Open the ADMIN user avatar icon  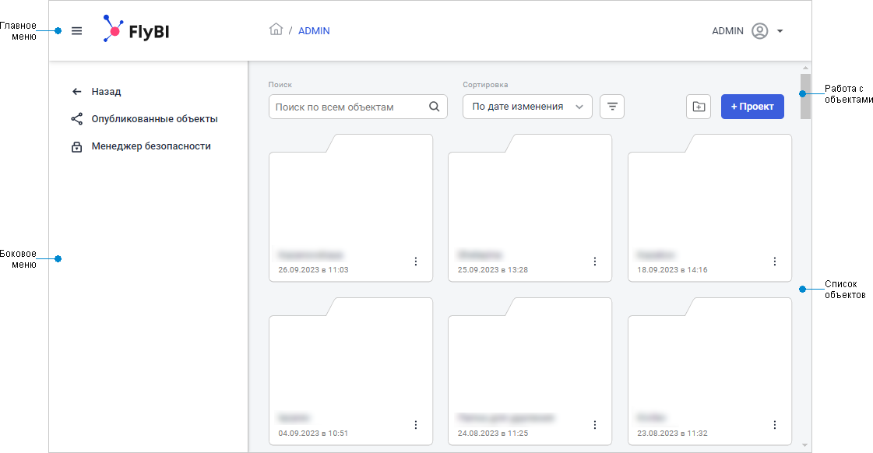[759, 31]
